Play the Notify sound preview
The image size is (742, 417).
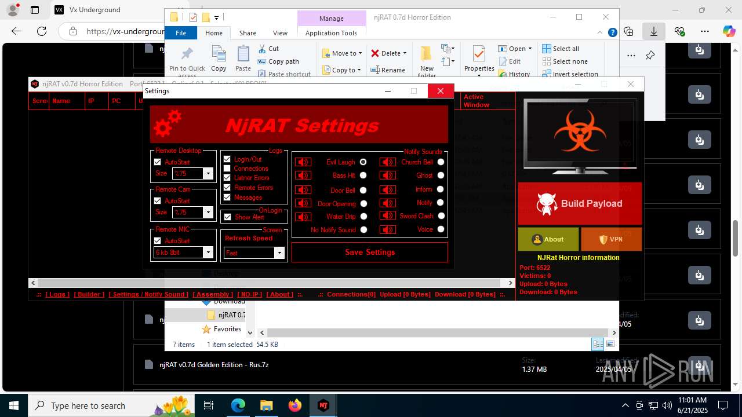tap(388, 203)
